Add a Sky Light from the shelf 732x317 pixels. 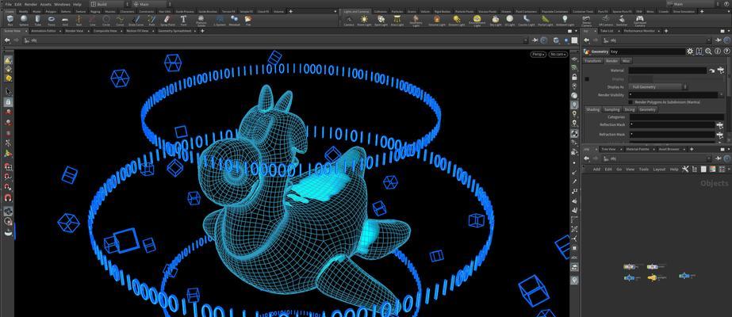click(x=496, y=20)
